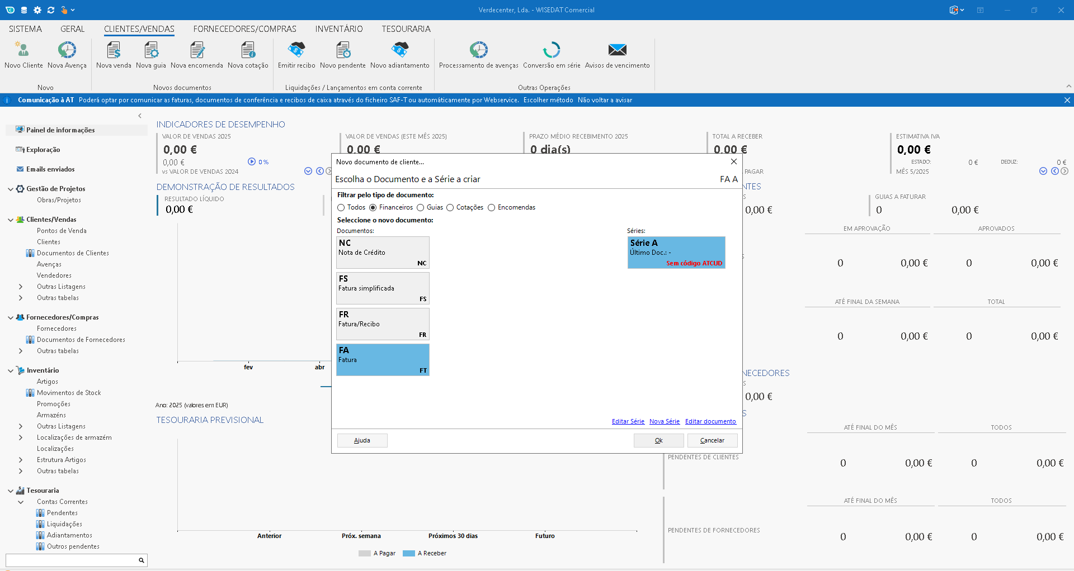The width and height of the screenshot is (1074, 571).
Task: Collapse the Clientes/Vendas tree section
Action: 11,220
